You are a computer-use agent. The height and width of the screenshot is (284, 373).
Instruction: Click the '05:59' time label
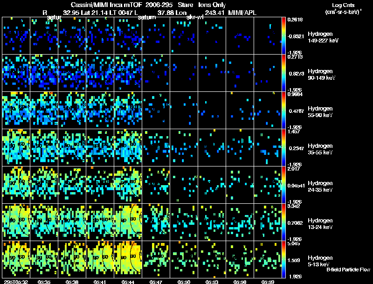268,282
